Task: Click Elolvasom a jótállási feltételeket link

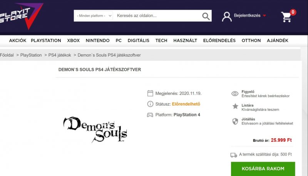Action: point(267,123)
